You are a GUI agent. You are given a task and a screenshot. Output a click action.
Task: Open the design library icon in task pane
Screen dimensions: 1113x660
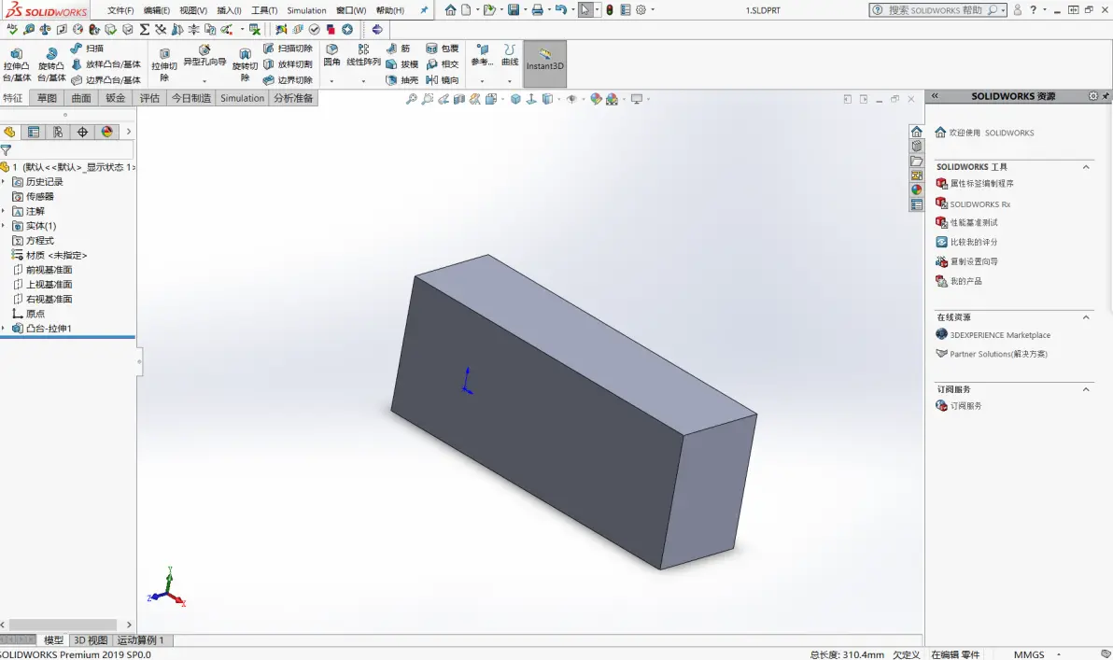coord(916,147)
